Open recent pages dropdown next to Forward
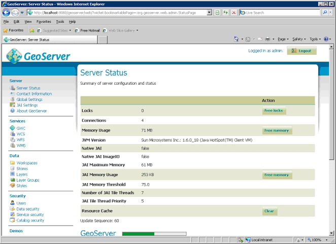The image size is (336, 244). point(22,13)
